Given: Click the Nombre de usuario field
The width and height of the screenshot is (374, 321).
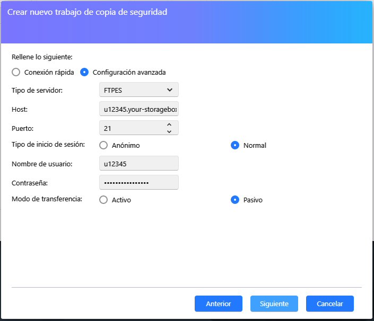Looking at the screenshot, I should click(139, 164).
